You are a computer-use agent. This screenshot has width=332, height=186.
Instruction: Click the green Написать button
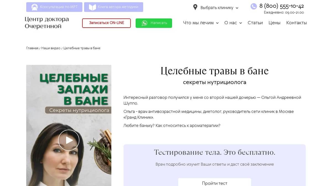(x=154, y=23)
